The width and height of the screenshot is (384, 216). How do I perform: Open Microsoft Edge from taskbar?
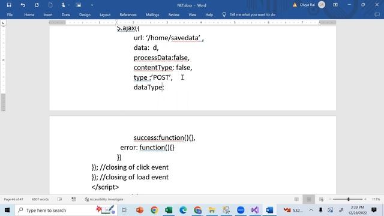point(183,210)
